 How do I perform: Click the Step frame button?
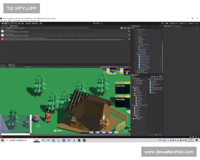click(101, 23)
